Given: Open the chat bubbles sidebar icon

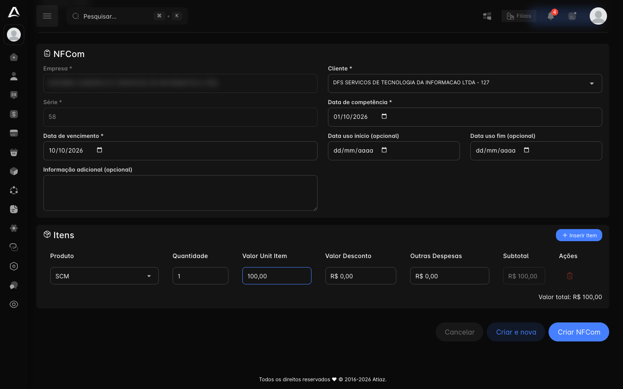Looking at the screenshot, I should 14,285.
